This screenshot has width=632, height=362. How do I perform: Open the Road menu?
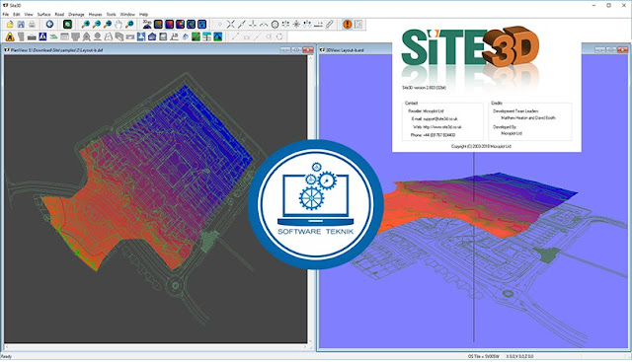point(59,14)
